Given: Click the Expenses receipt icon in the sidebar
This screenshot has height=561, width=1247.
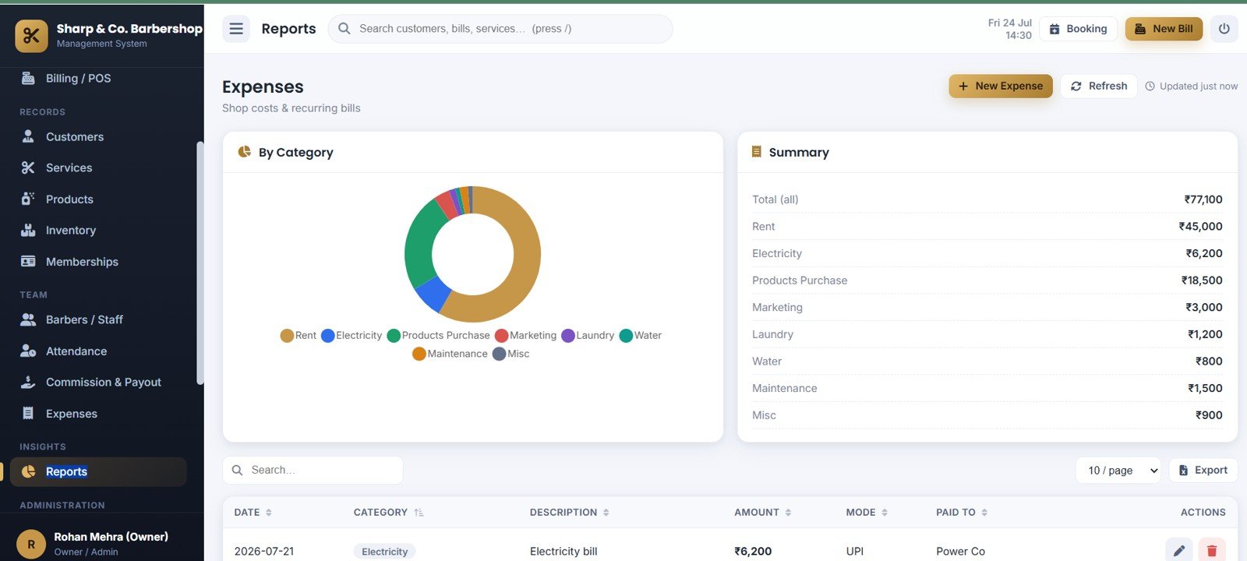Looking at the screenshot, I should click(x=28, y=414).
